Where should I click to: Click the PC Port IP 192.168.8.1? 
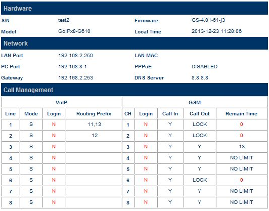point(72,67)
